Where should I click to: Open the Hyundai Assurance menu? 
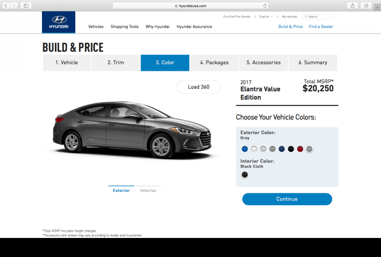194,27
